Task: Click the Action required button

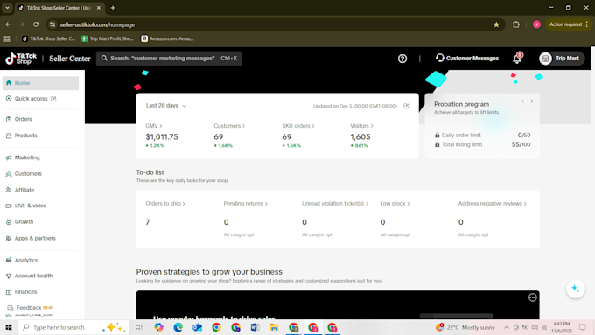Action: [x=568, y=24]
